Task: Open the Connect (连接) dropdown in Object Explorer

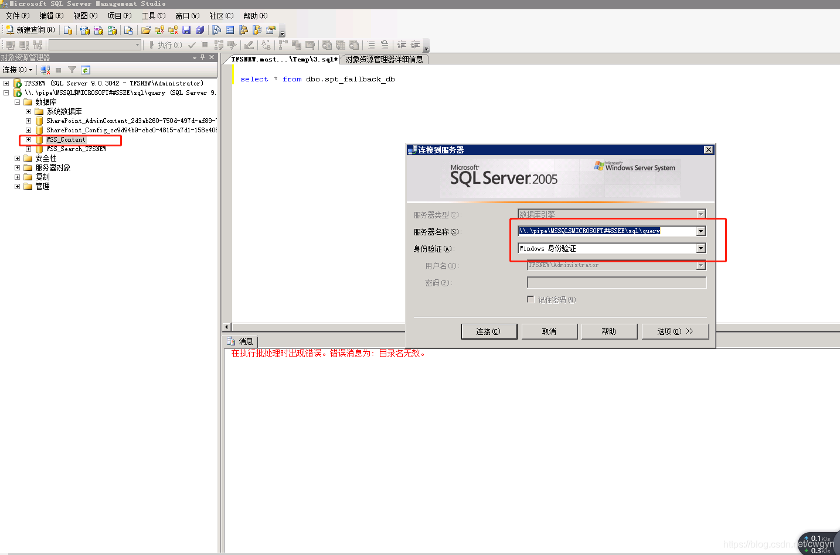Action: coord(18,70)
